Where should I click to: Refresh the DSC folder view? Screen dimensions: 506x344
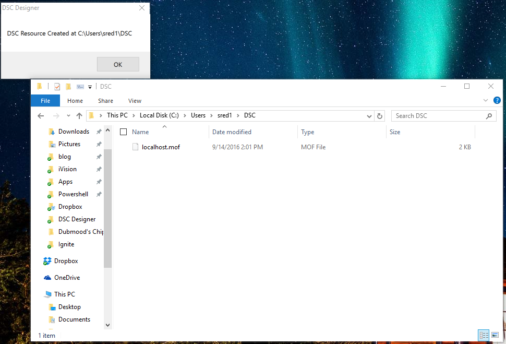(x=380, y=116)
